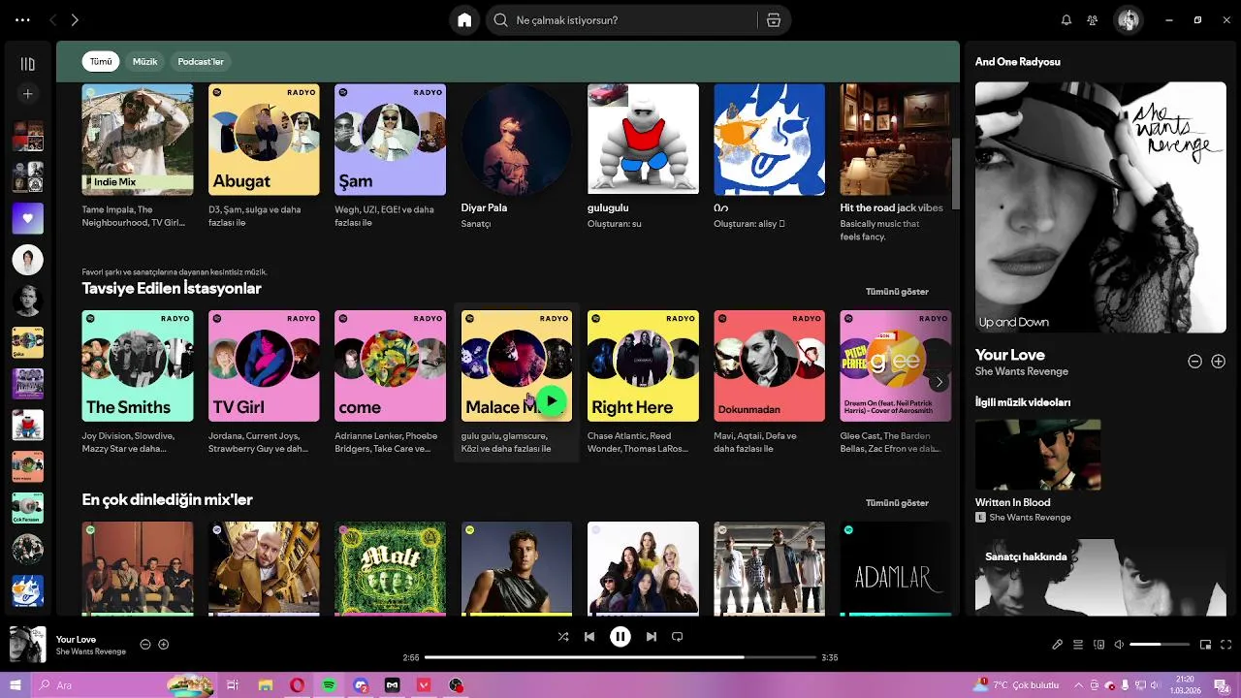
Task: Create playlist with the plus icon in sidebar
Action: (27, 94)
